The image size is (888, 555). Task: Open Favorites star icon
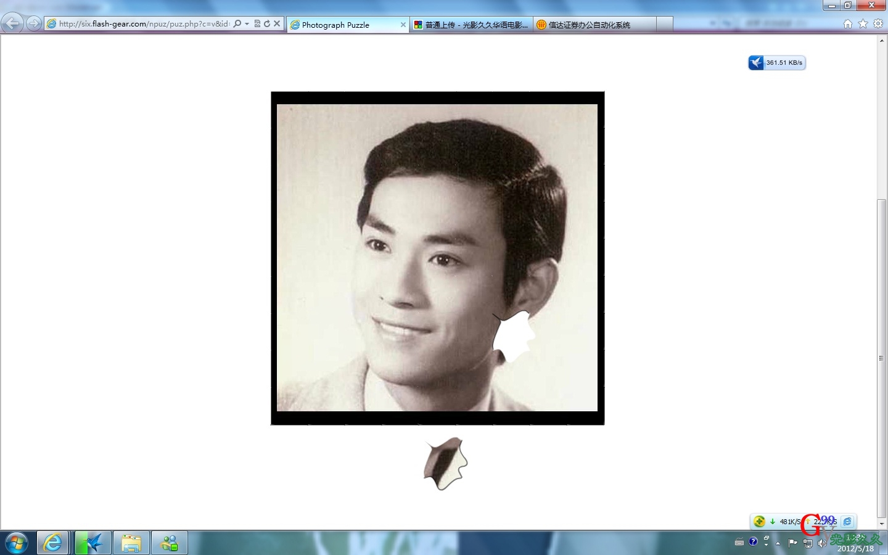click(x=863, y=23)
